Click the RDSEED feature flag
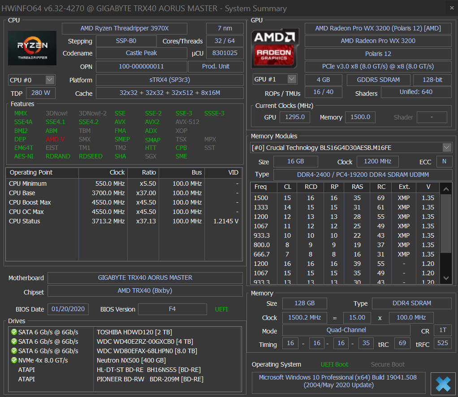Image resolution: width=458 pixels, height=397 pixels. coord(91,156)
